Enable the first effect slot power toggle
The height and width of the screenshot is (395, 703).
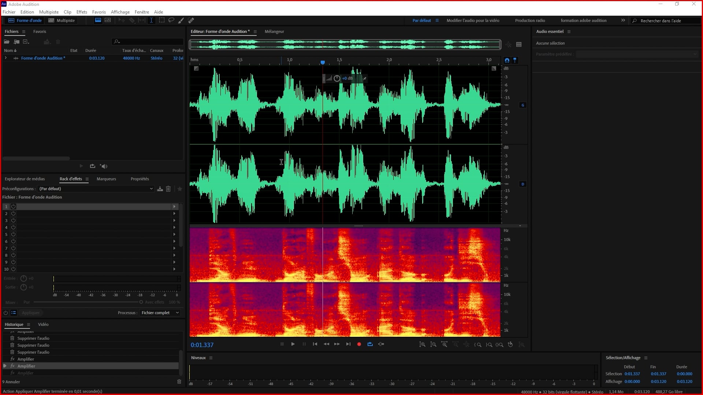[13, 207]
